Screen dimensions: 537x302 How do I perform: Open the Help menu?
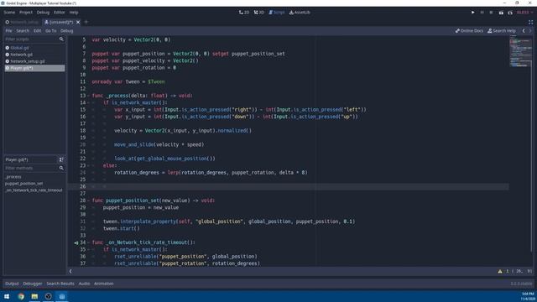coord(74,13)
